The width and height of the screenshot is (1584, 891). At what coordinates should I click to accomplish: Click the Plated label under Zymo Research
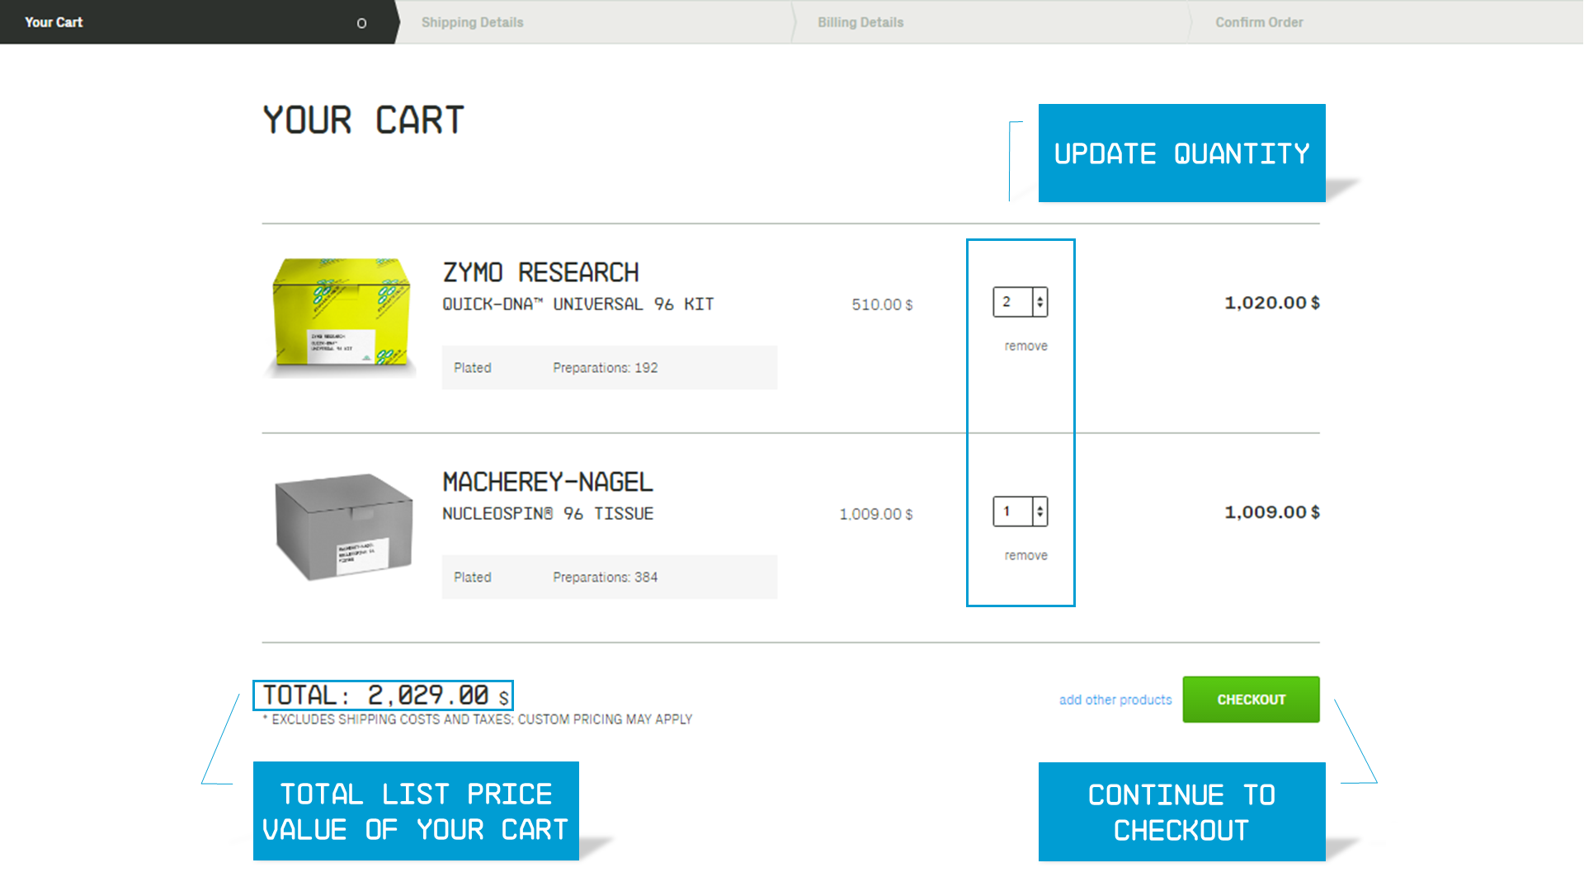[472, 368]
